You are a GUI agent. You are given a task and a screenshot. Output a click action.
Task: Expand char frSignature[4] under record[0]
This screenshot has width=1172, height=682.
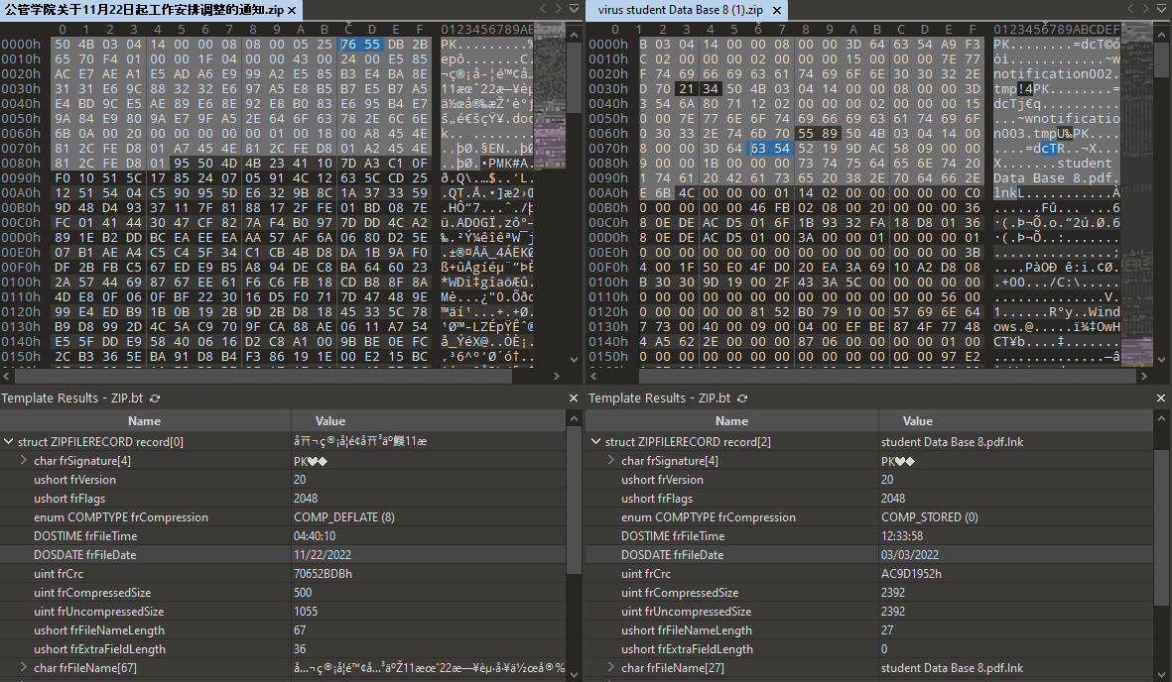pyautogui.click(x=24, y=461)
